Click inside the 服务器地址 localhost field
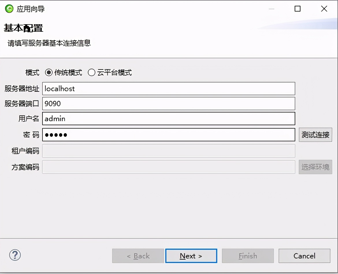 [x=169, y=89]
